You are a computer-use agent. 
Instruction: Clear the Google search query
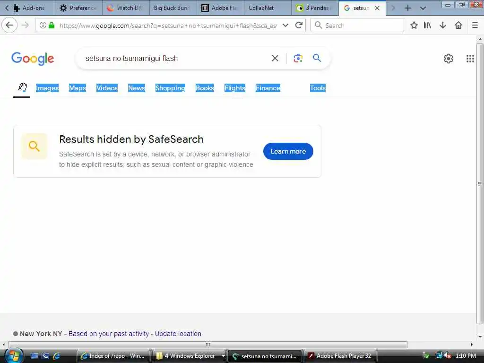pos(275,58)
